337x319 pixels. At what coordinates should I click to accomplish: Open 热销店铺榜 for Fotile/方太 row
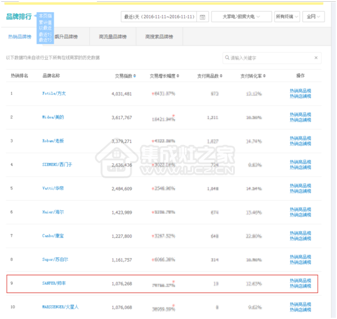[300, 96]
